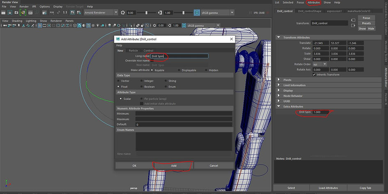Select the Displayable radio button
388x194 pixels.
coord(179,70)
